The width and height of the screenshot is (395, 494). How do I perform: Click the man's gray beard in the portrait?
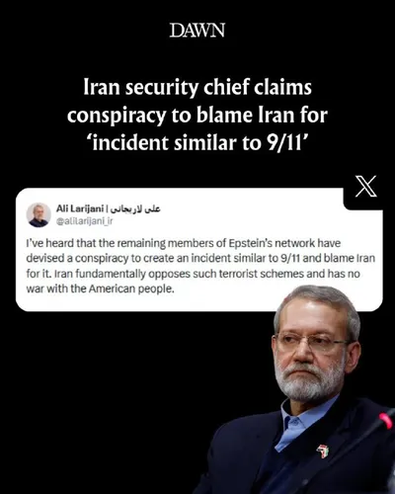tap(308, 382)
